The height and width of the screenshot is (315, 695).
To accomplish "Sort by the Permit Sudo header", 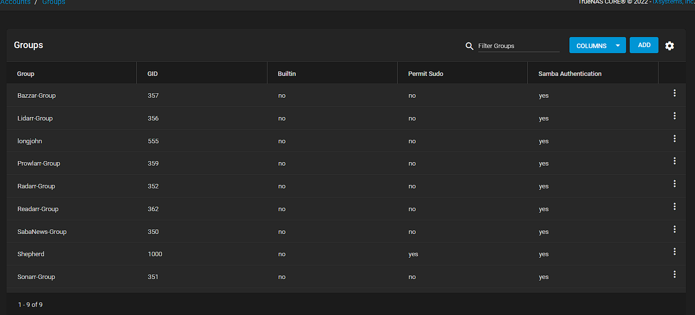I will coord(426,74).
